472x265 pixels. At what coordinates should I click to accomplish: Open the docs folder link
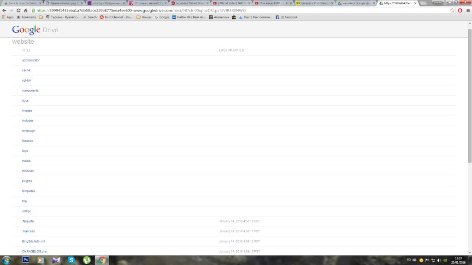[x=25, y=101]
